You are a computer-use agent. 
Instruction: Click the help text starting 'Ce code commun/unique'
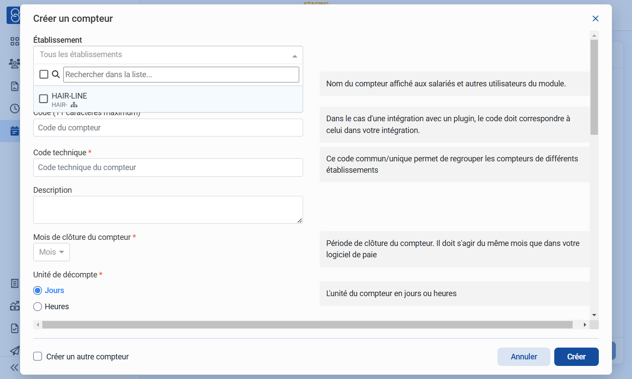click(x=452, y=164)
